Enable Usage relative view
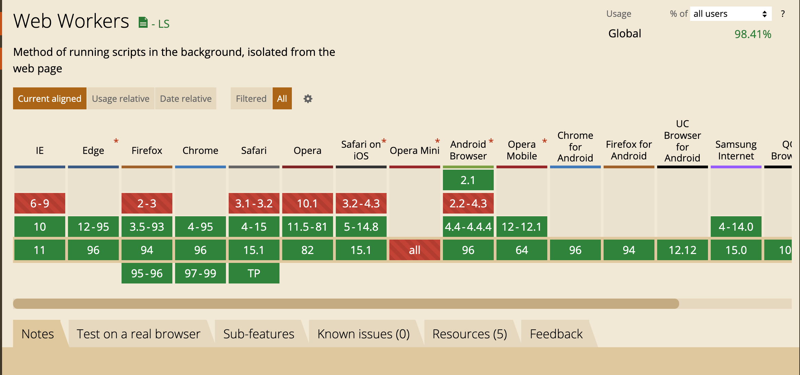Image resolution: width=800 pixels, height=375 pixels. [121, 98]
